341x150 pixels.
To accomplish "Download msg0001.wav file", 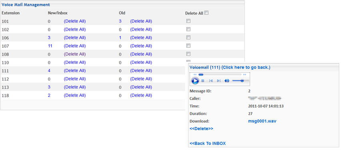I will (x=262, y=121).
